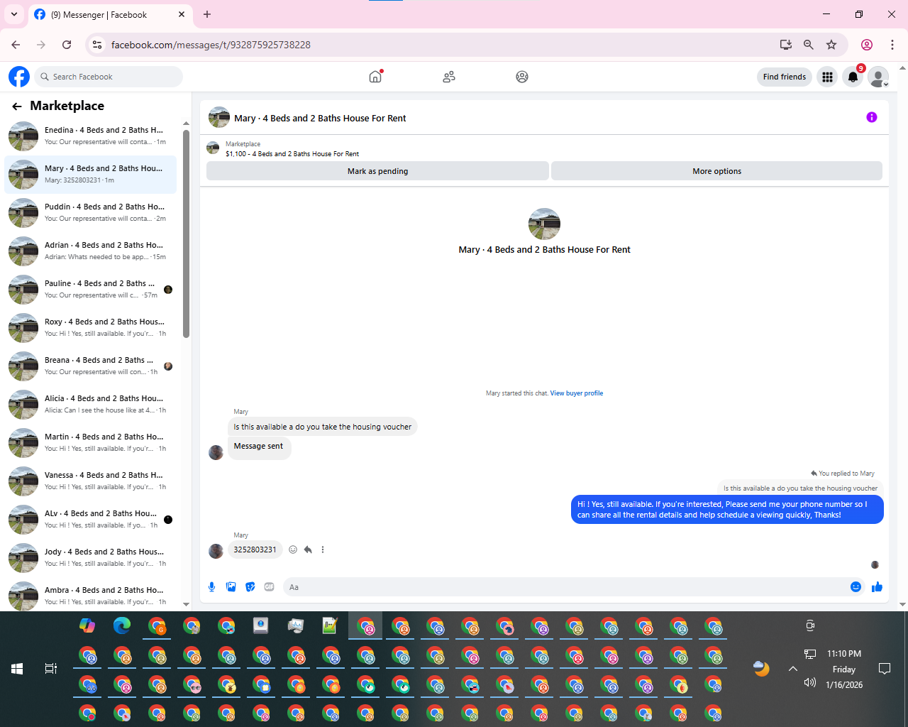The image size is (908, 727).
Task: Open volume control in system tray
Action: 810,683
